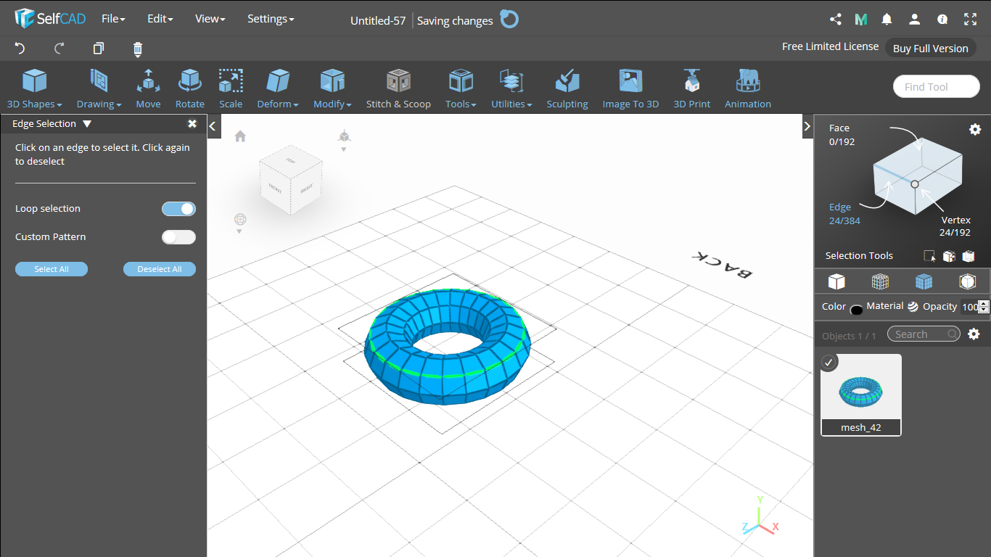Click the marquee selection tool icon
The height and width of the screenshot is (557, 991).
coord(929,256)
